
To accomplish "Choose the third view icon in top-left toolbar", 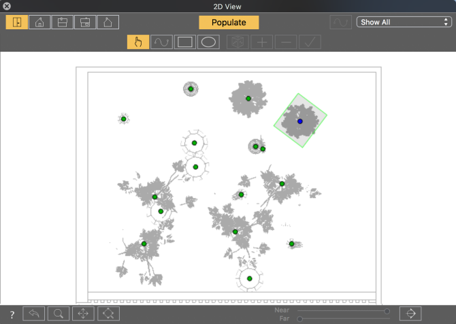I will click(62, 22).
